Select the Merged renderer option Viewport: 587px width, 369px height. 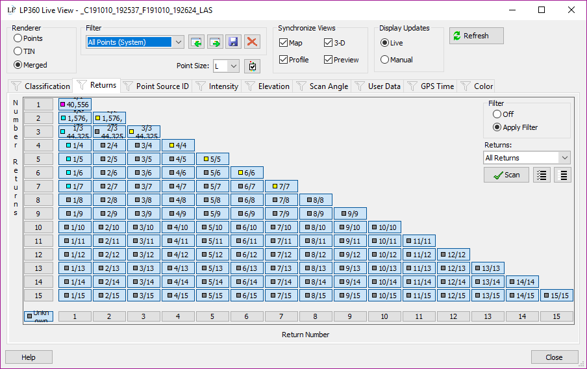(x=31, y=65)
